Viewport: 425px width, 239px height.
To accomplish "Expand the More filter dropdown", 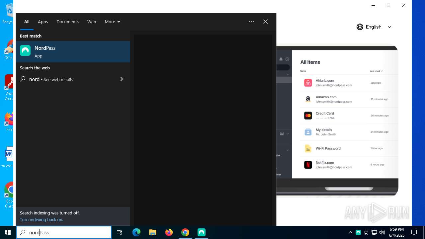I will click(113, 22).
